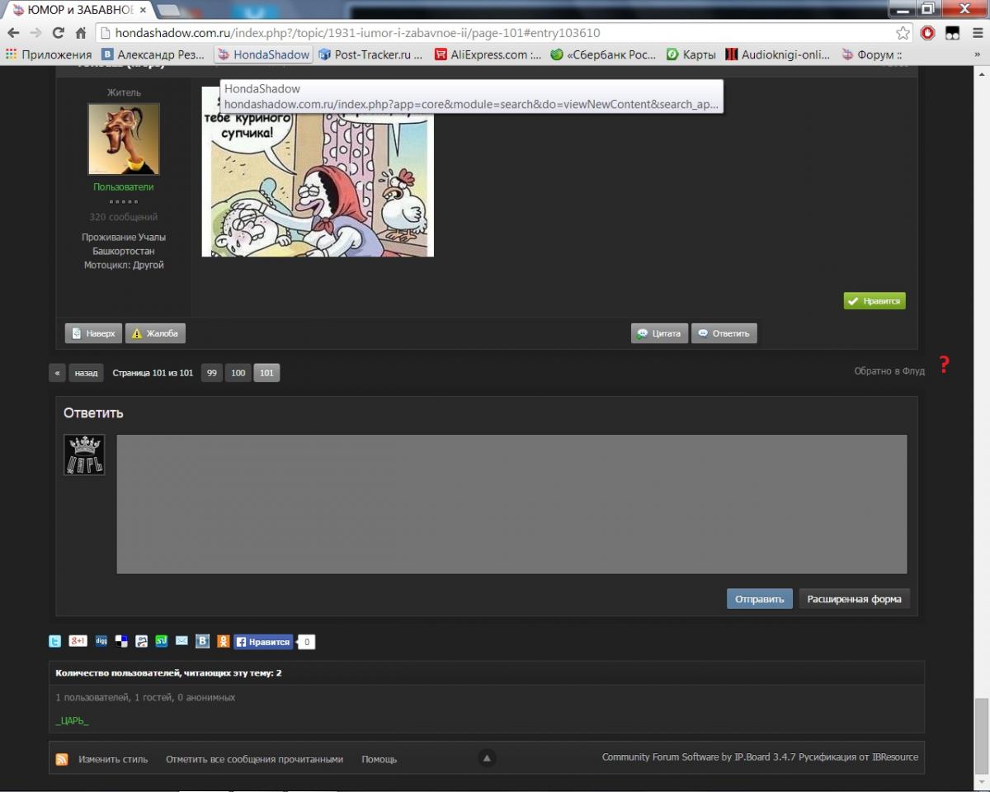Open the Форум bookmark
Image resolution: width=990 pixels, height=792 pixels.
pos(872,54)
